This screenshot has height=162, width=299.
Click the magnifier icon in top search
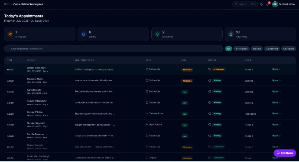pyautogui.click(x=236, y=4)
